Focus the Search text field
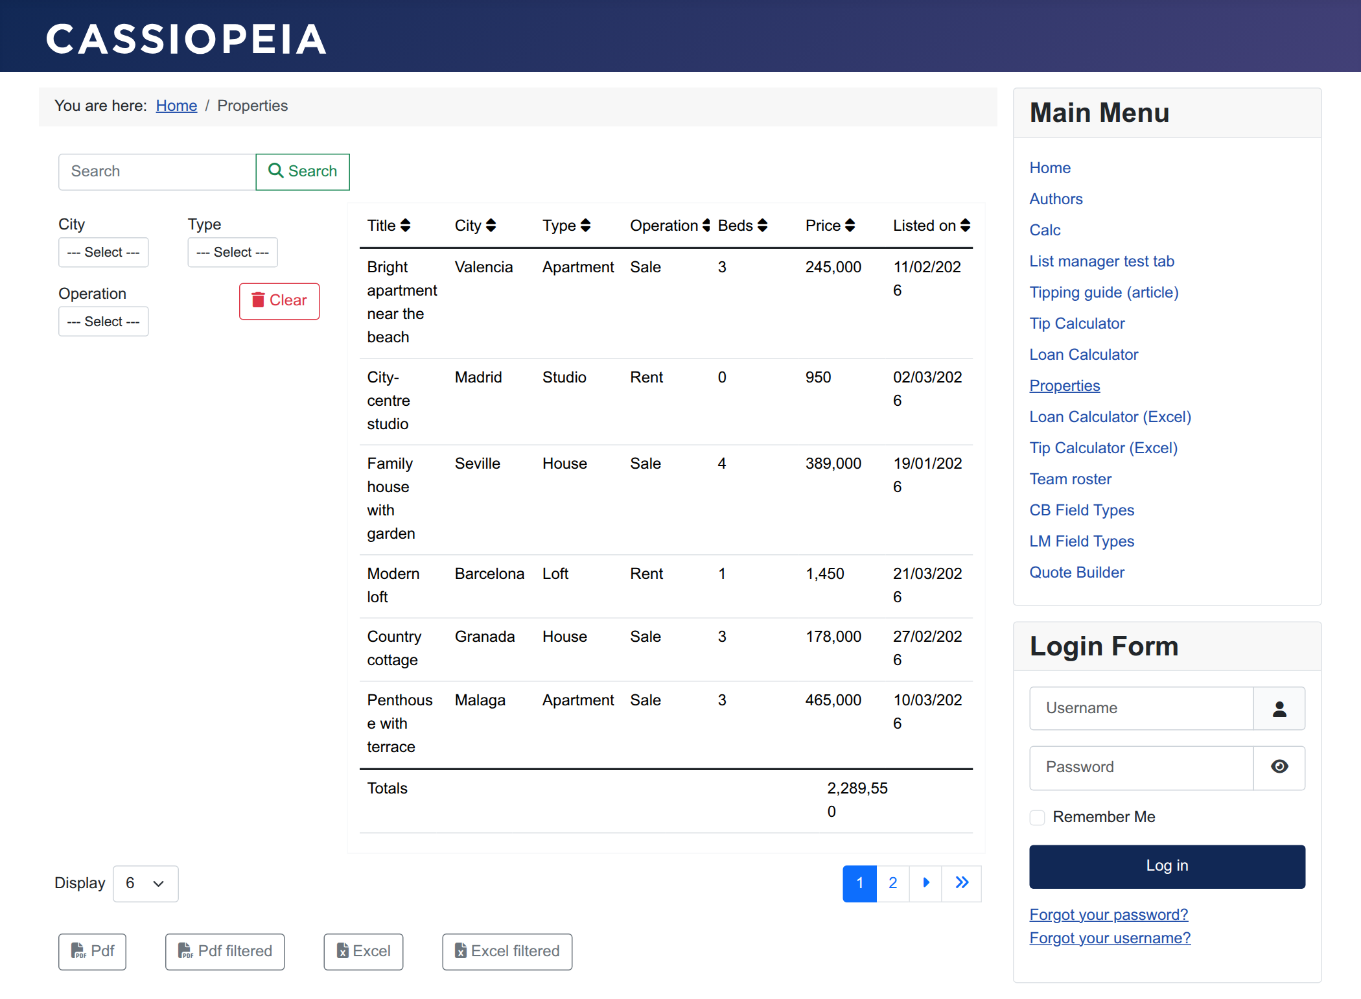The image size is (1361, 999). (157, 172)
